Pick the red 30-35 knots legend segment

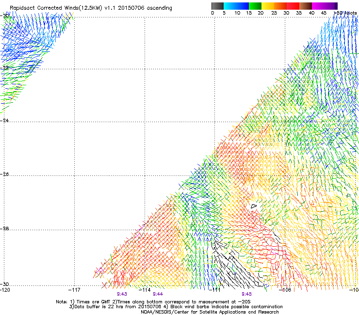(293, 6)
